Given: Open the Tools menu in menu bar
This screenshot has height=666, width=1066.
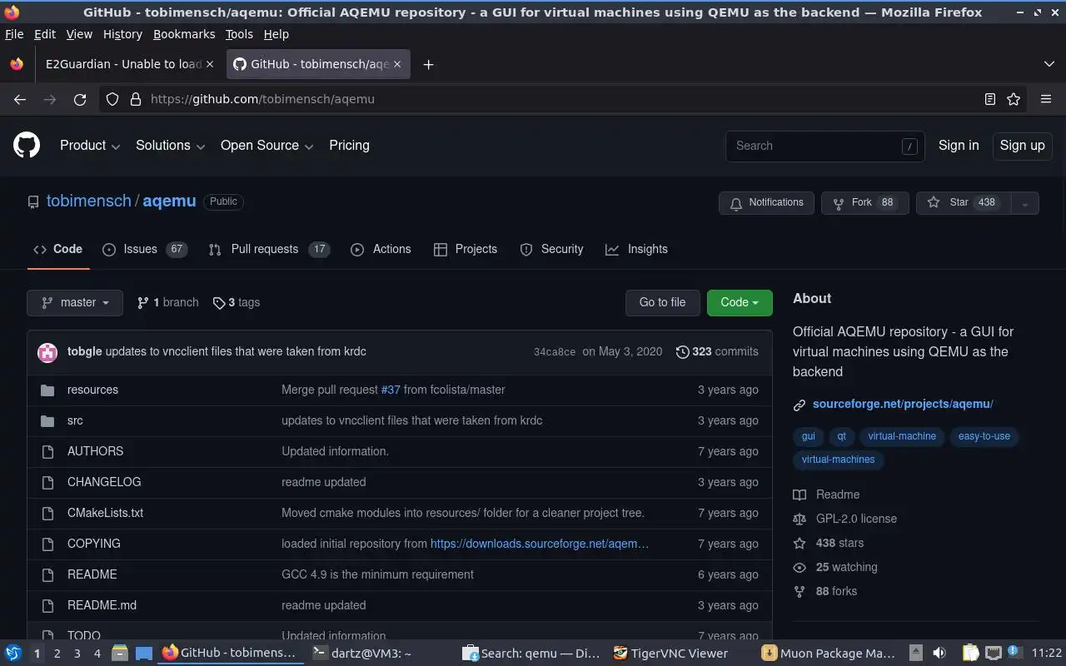Looking at the screenshot, I should pyautogui.click(x=239, y=34).
